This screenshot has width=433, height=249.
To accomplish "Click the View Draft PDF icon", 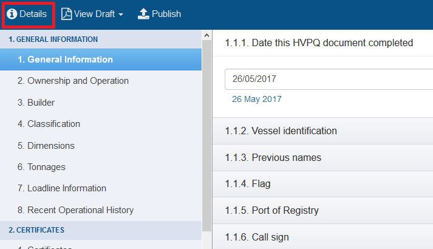I will coord(66,14).
